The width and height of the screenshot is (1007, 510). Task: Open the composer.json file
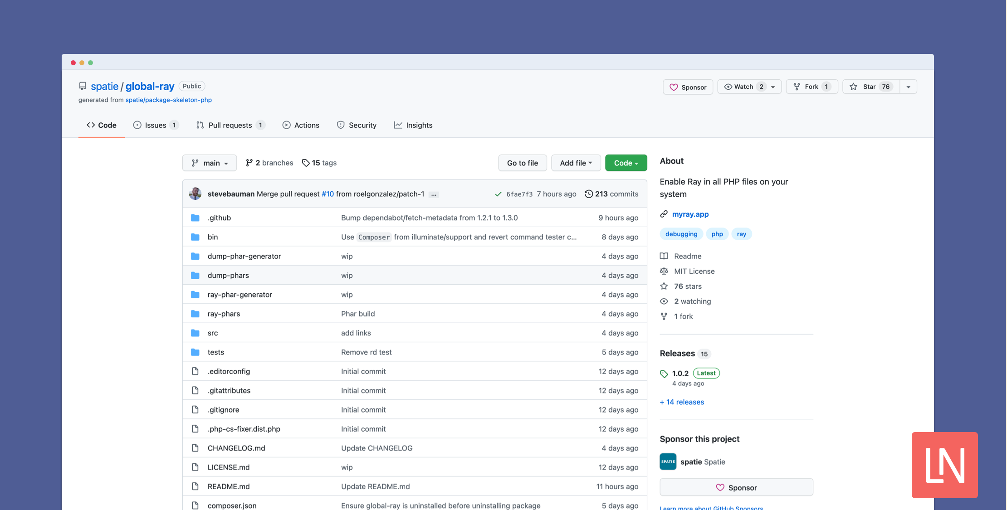(232, 505)
